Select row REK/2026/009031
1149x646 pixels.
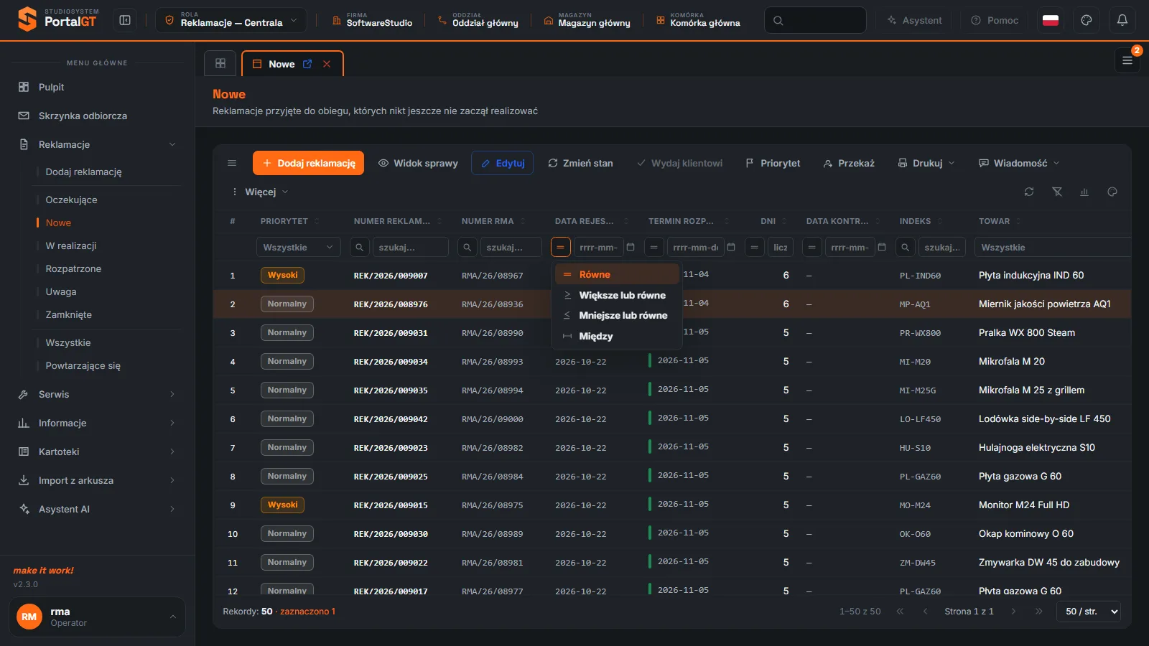(672, 332)
